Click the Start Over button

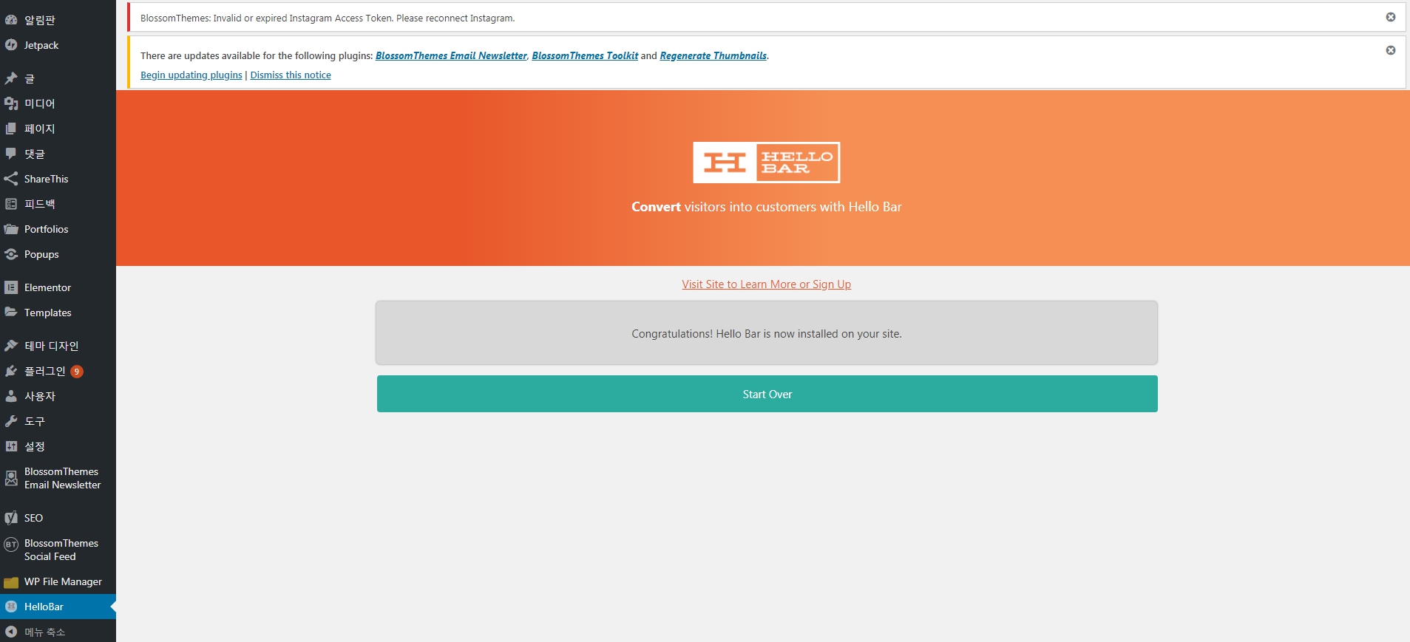767,394
